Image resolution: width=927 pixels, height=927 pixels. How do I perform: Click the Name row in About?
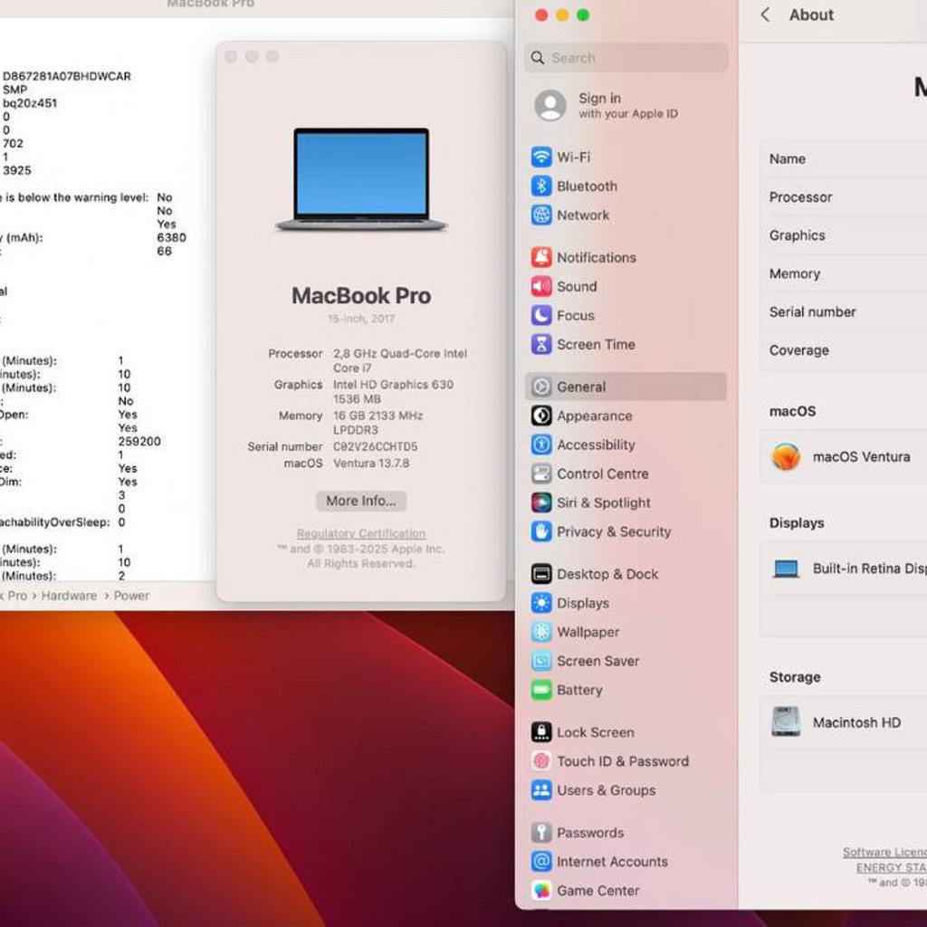pyautogui.click(x=843, y=159)
